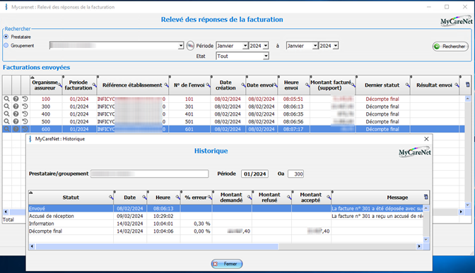Click help icon on organisme 500 row
This screenshot has width=475, height=273.
tap(16, 121)
